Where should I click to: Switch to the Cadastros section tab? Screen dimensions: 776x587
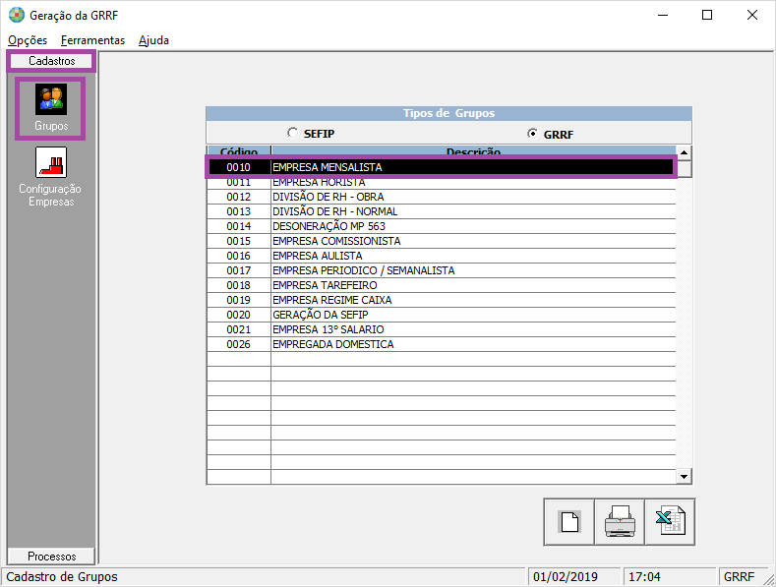[51, 61]
